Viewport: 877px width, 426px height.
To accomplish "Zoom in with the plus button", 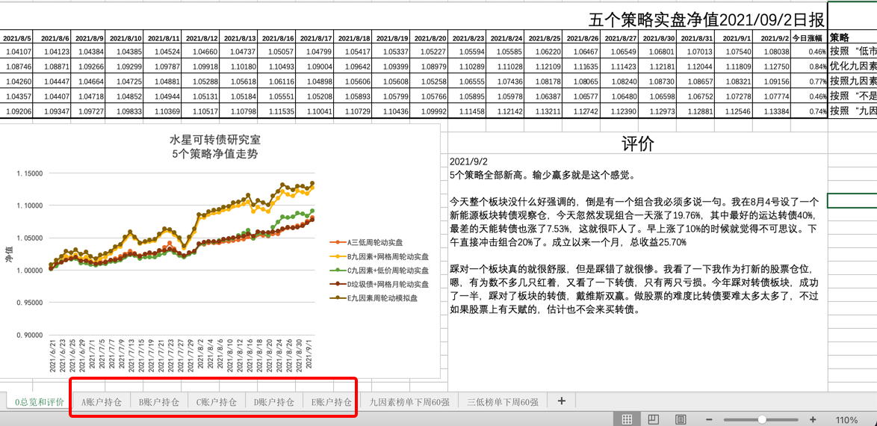I will coord(813,419).
